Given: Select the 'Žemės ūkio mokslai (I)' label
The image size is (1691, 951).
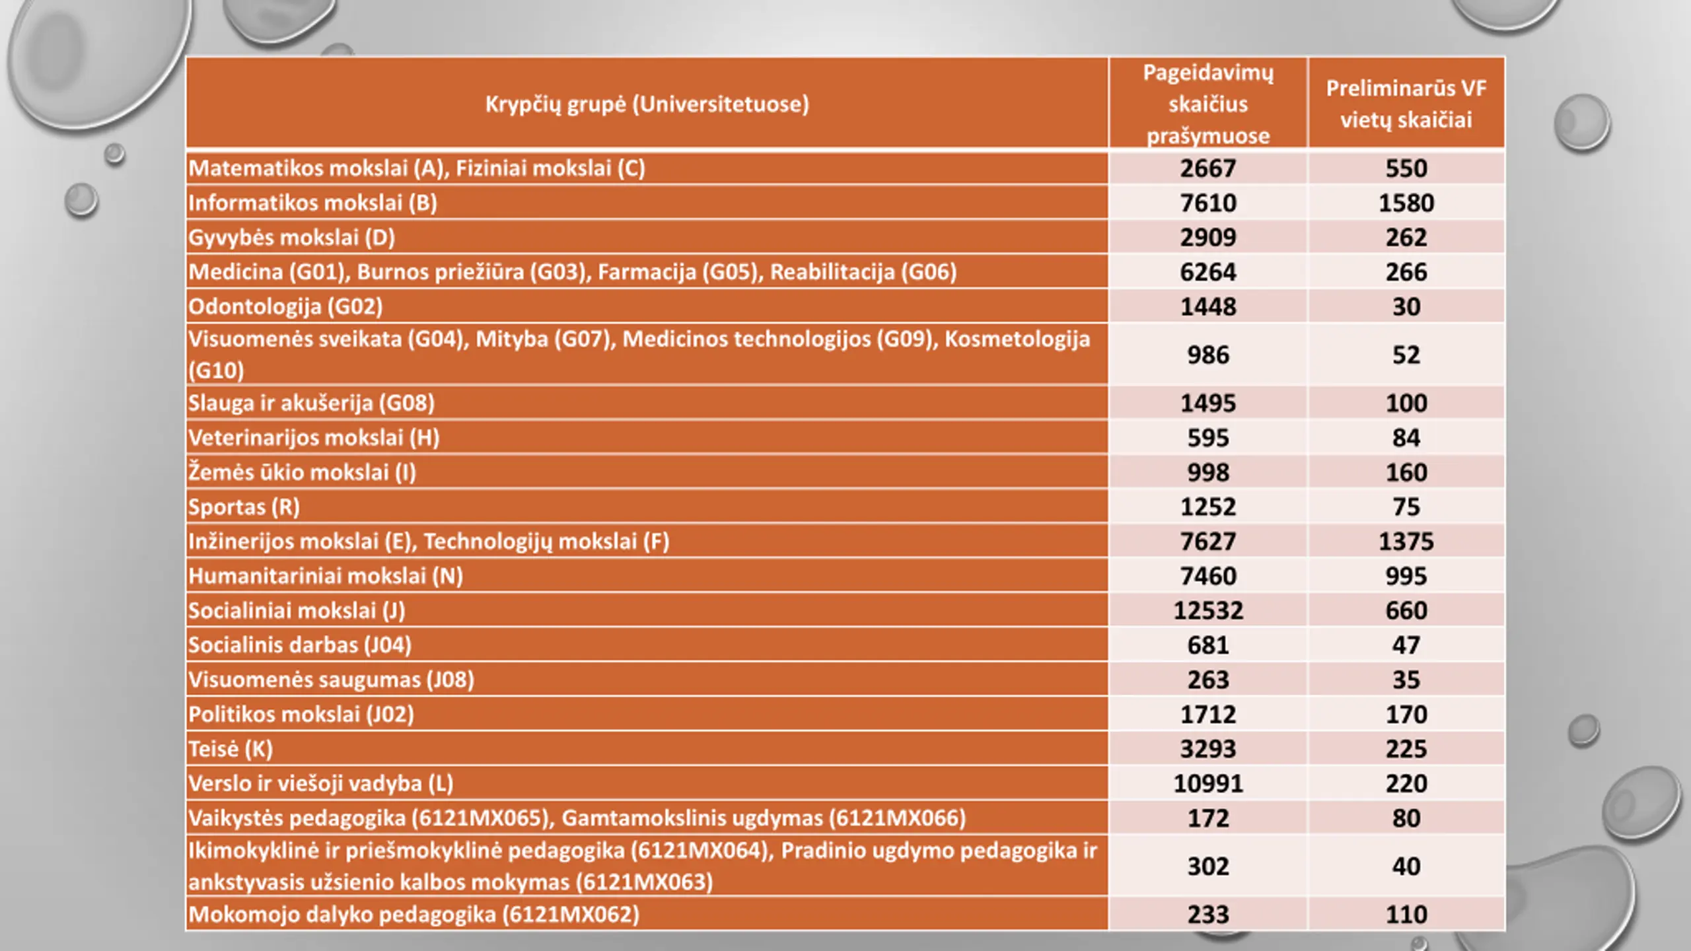Looking at the screenshot, I should tap(302, 472).
